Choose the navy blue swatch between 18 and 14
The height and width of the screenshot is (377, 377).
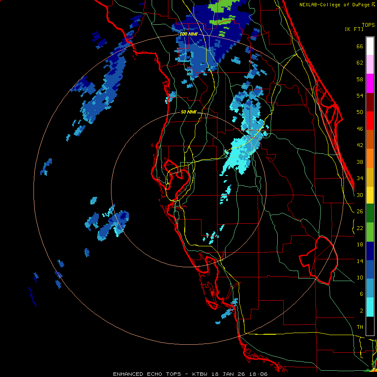coord(370,251)
